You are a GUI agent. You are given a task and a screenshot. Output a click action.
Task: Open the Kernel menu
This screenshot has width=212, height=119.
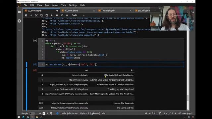pos(55,5)
